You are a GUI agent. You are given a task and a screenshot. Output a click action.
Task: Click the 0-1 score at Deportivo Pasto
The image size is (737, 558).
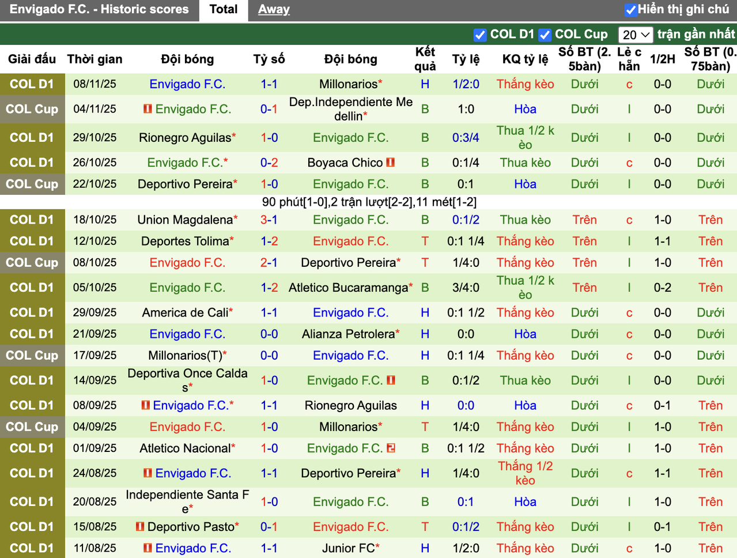[269, 527]
